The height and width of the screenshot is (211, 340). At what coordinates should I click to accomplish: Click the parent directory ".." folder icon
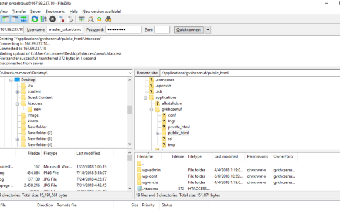click(139, 164)
